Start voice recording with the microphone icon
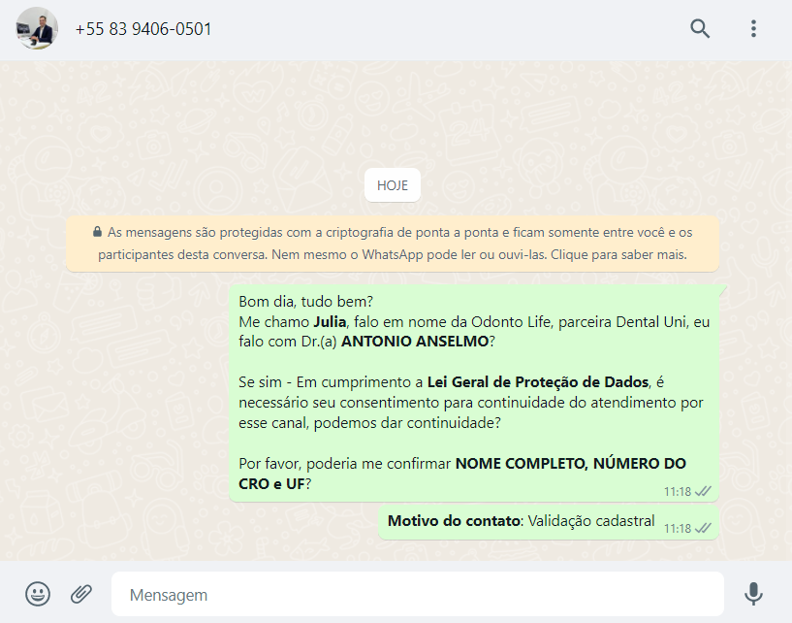This screenshot has width=792, height=623. [x=753, y=594]
